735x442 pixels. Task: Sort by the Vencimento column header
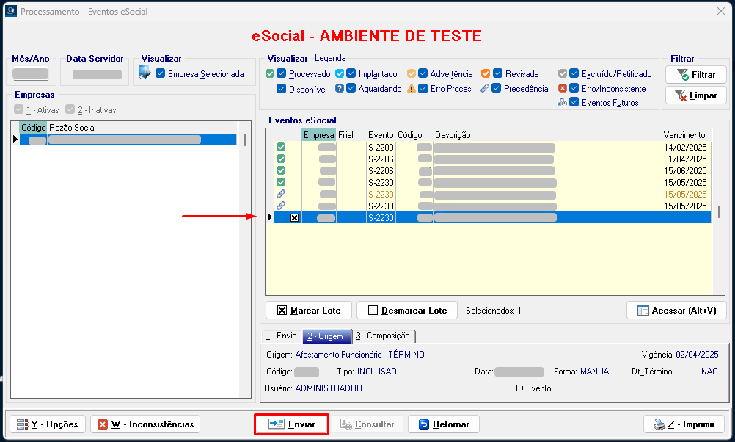pos(684,135)
